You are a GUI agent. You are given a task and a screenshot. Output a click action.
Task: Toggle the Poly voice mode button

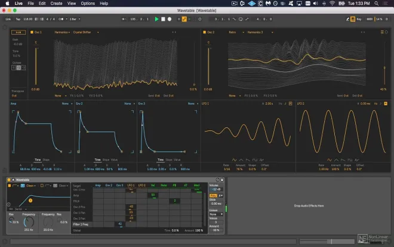(213, 196)
